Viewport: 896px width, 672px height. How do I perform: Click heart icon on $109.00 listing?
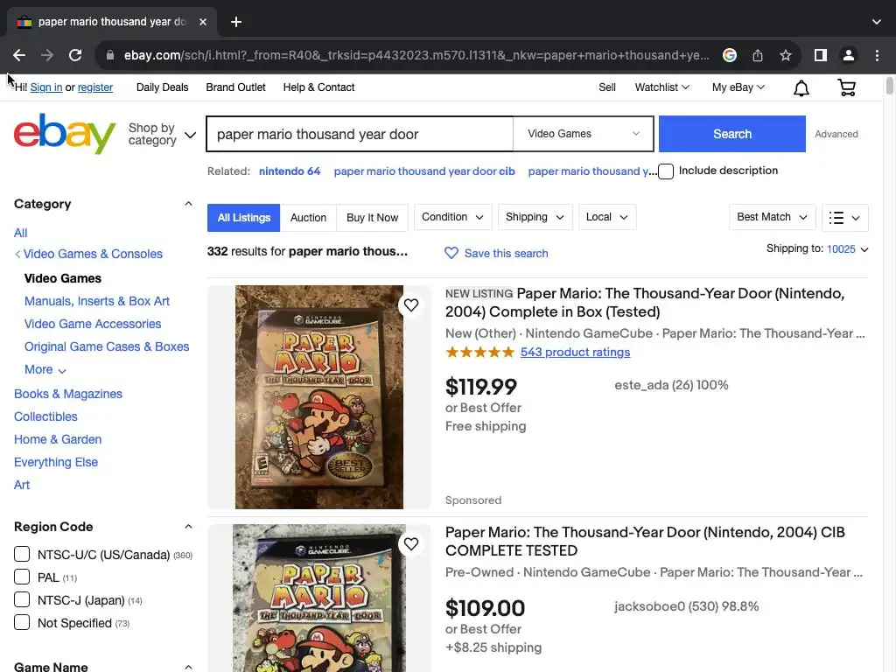click(x=410, y=544)
